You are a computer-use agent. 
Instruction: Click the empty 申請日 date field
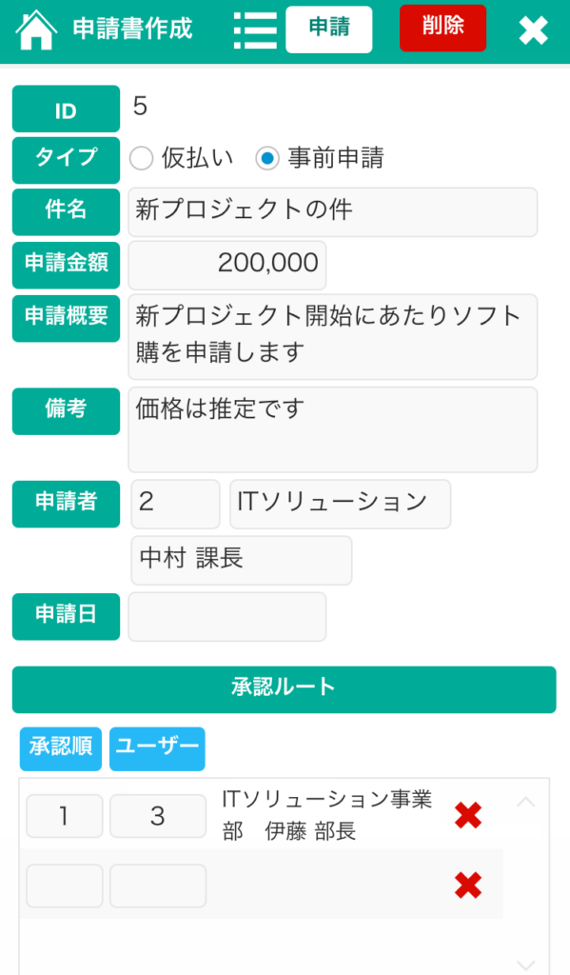click(226, 617)
